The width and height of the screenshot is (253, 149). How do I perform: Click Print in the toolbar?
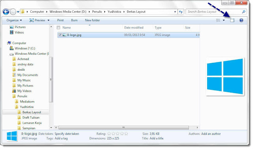tap(60, 20)
